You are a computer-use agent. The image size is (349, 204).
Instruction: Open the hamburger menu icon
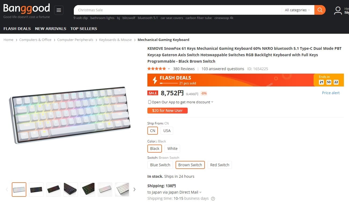tap(59, 10)
